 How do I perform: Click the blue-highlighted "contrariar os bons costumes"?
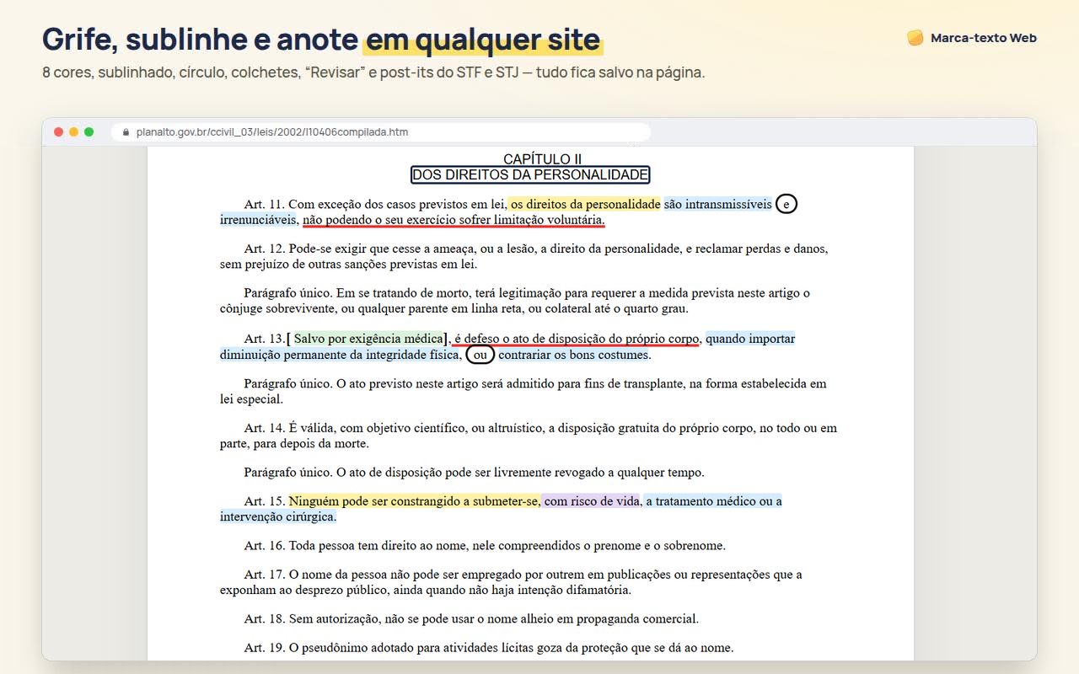coord(574,356)
